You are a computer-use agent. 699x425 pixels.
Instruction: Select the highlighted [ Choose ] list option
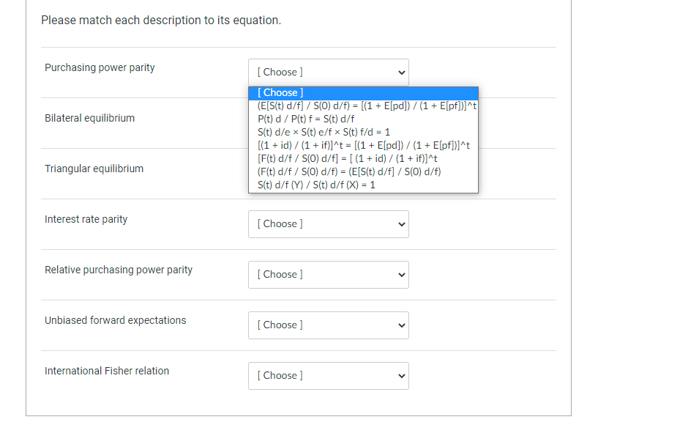(363, 92)
